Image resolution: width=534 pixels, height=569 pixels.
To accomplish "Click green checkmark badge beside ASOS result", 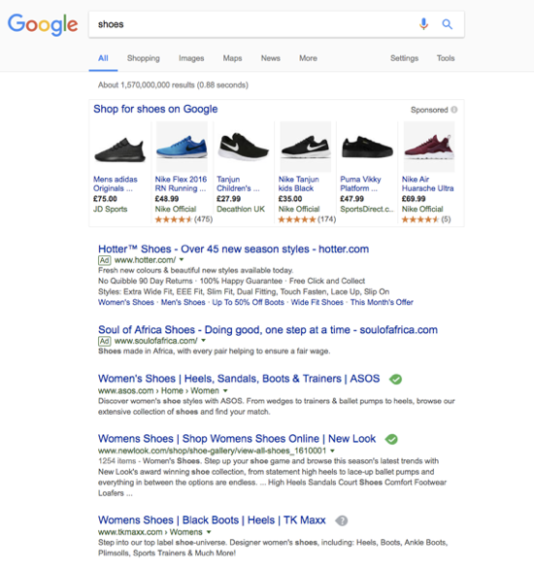I will pos(395,380).
